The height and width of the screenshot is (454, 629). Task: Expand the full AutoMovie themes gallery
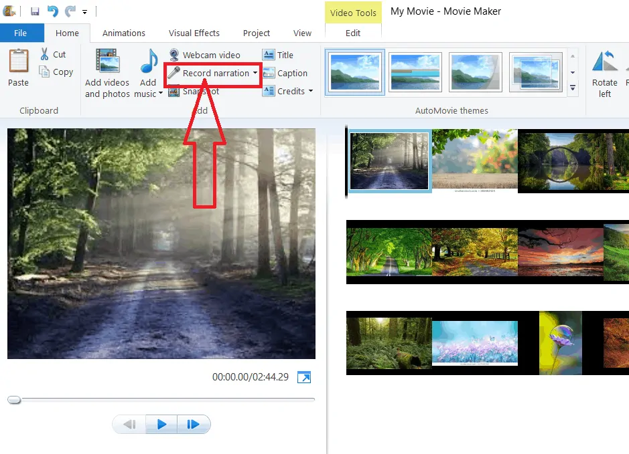(x=573, y=88)
